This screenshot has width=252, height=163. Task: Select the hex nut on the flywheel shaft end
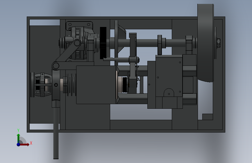pyautogui.click(x=218, y=43)
